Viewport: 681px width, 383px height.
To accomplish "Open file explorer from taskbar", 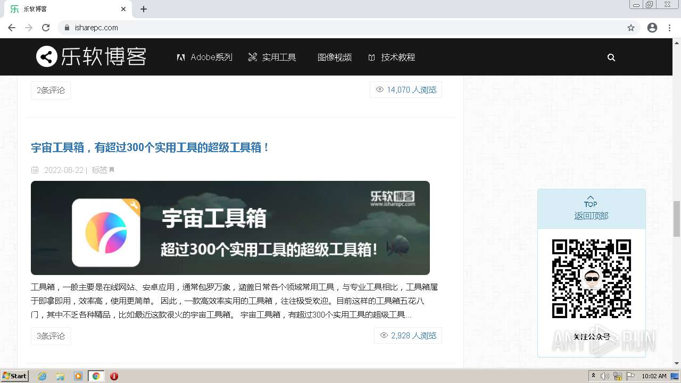I will (x=60, y=376).
